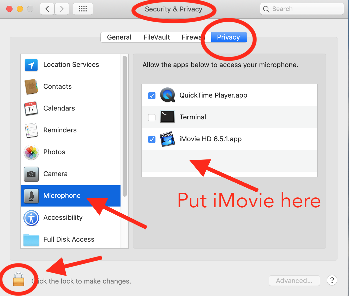Click the 'Allow the apps below' description text
Viewport: 349px width, 296px height.
click(220, 65)
